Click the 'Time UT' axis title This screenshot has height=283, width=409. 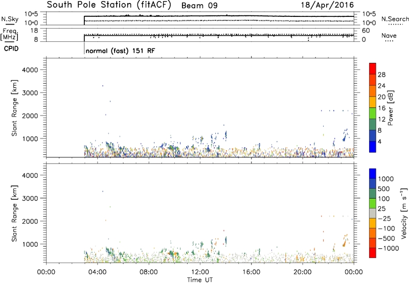point(200,279)
